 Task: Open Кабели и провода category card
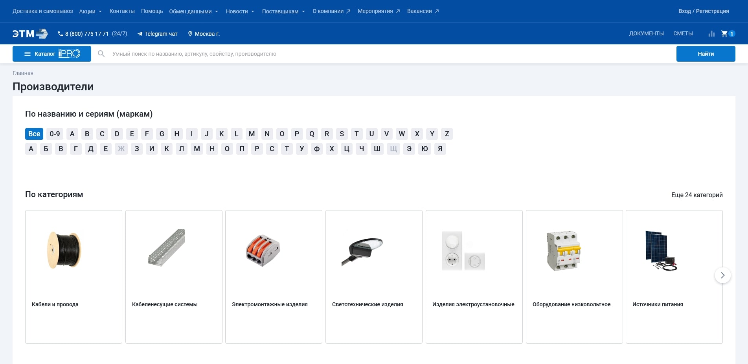coord(74,276)
